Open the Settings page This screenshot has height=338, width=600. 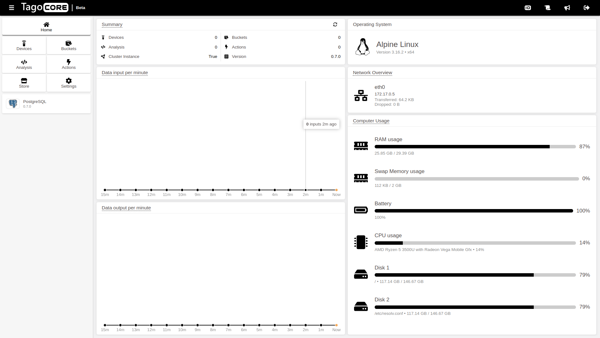click(69, 83)
